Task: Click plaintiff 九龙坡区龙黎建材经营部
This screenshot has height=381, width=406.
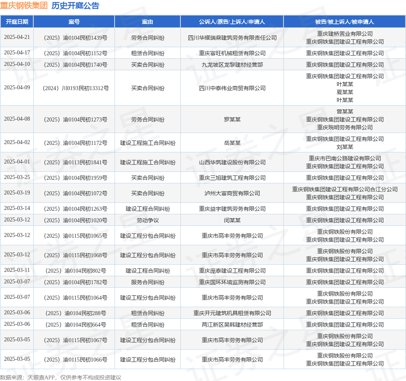Action: (232, 65)
